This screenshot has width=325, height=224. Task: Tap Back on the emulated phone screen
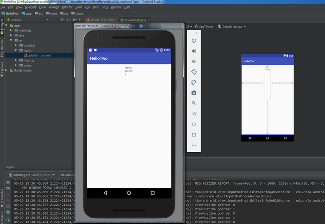pyautogui.click(x=105, y=193)
